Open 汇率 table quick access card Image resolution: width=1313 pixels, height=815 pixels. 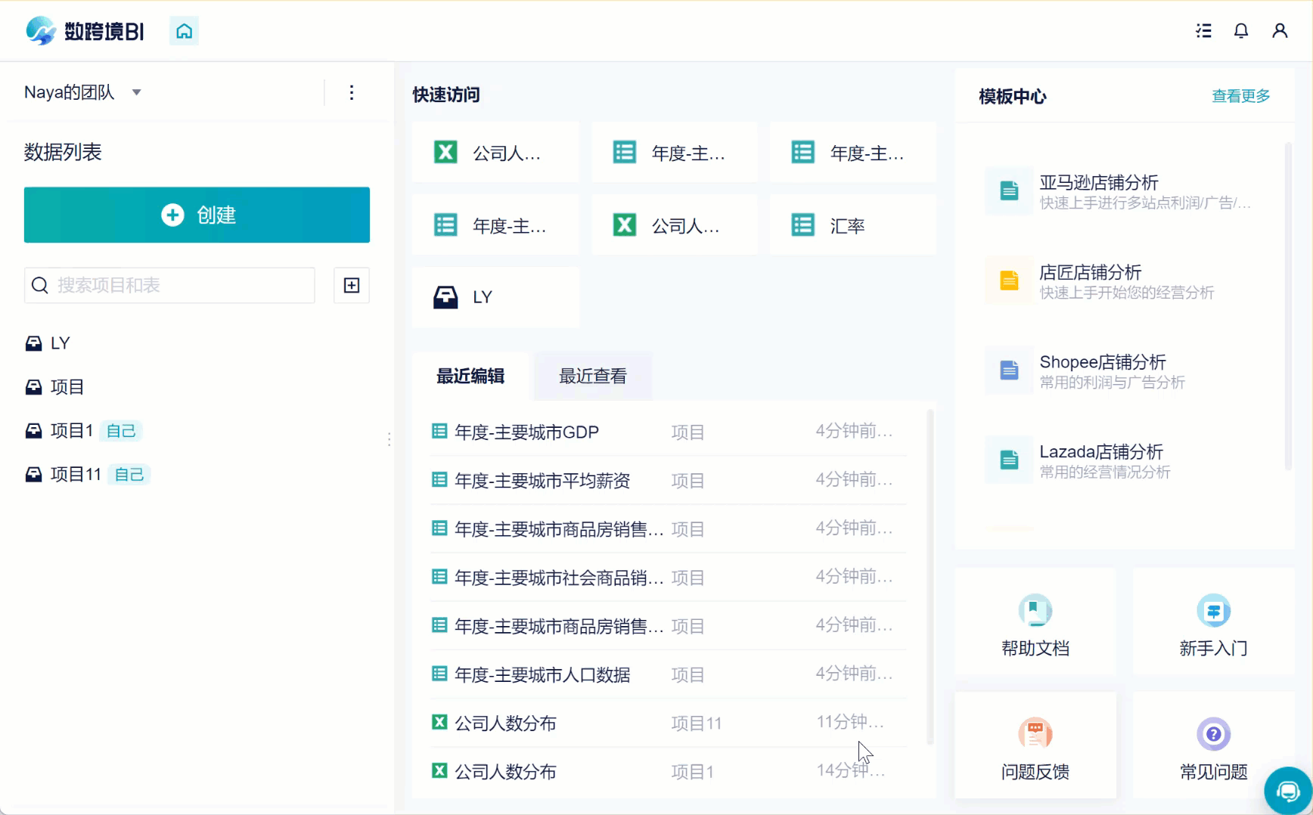click(853, 225)
